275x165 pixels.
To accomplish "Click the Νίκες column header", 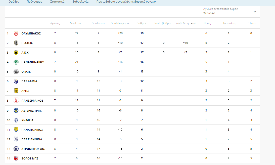I will coord(207,23).
